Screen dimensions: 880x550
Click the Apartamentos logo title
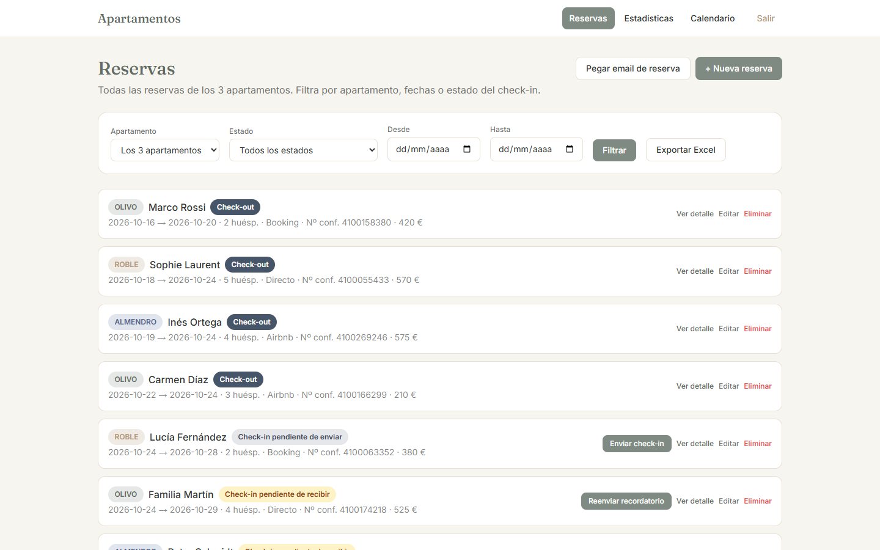139,18
